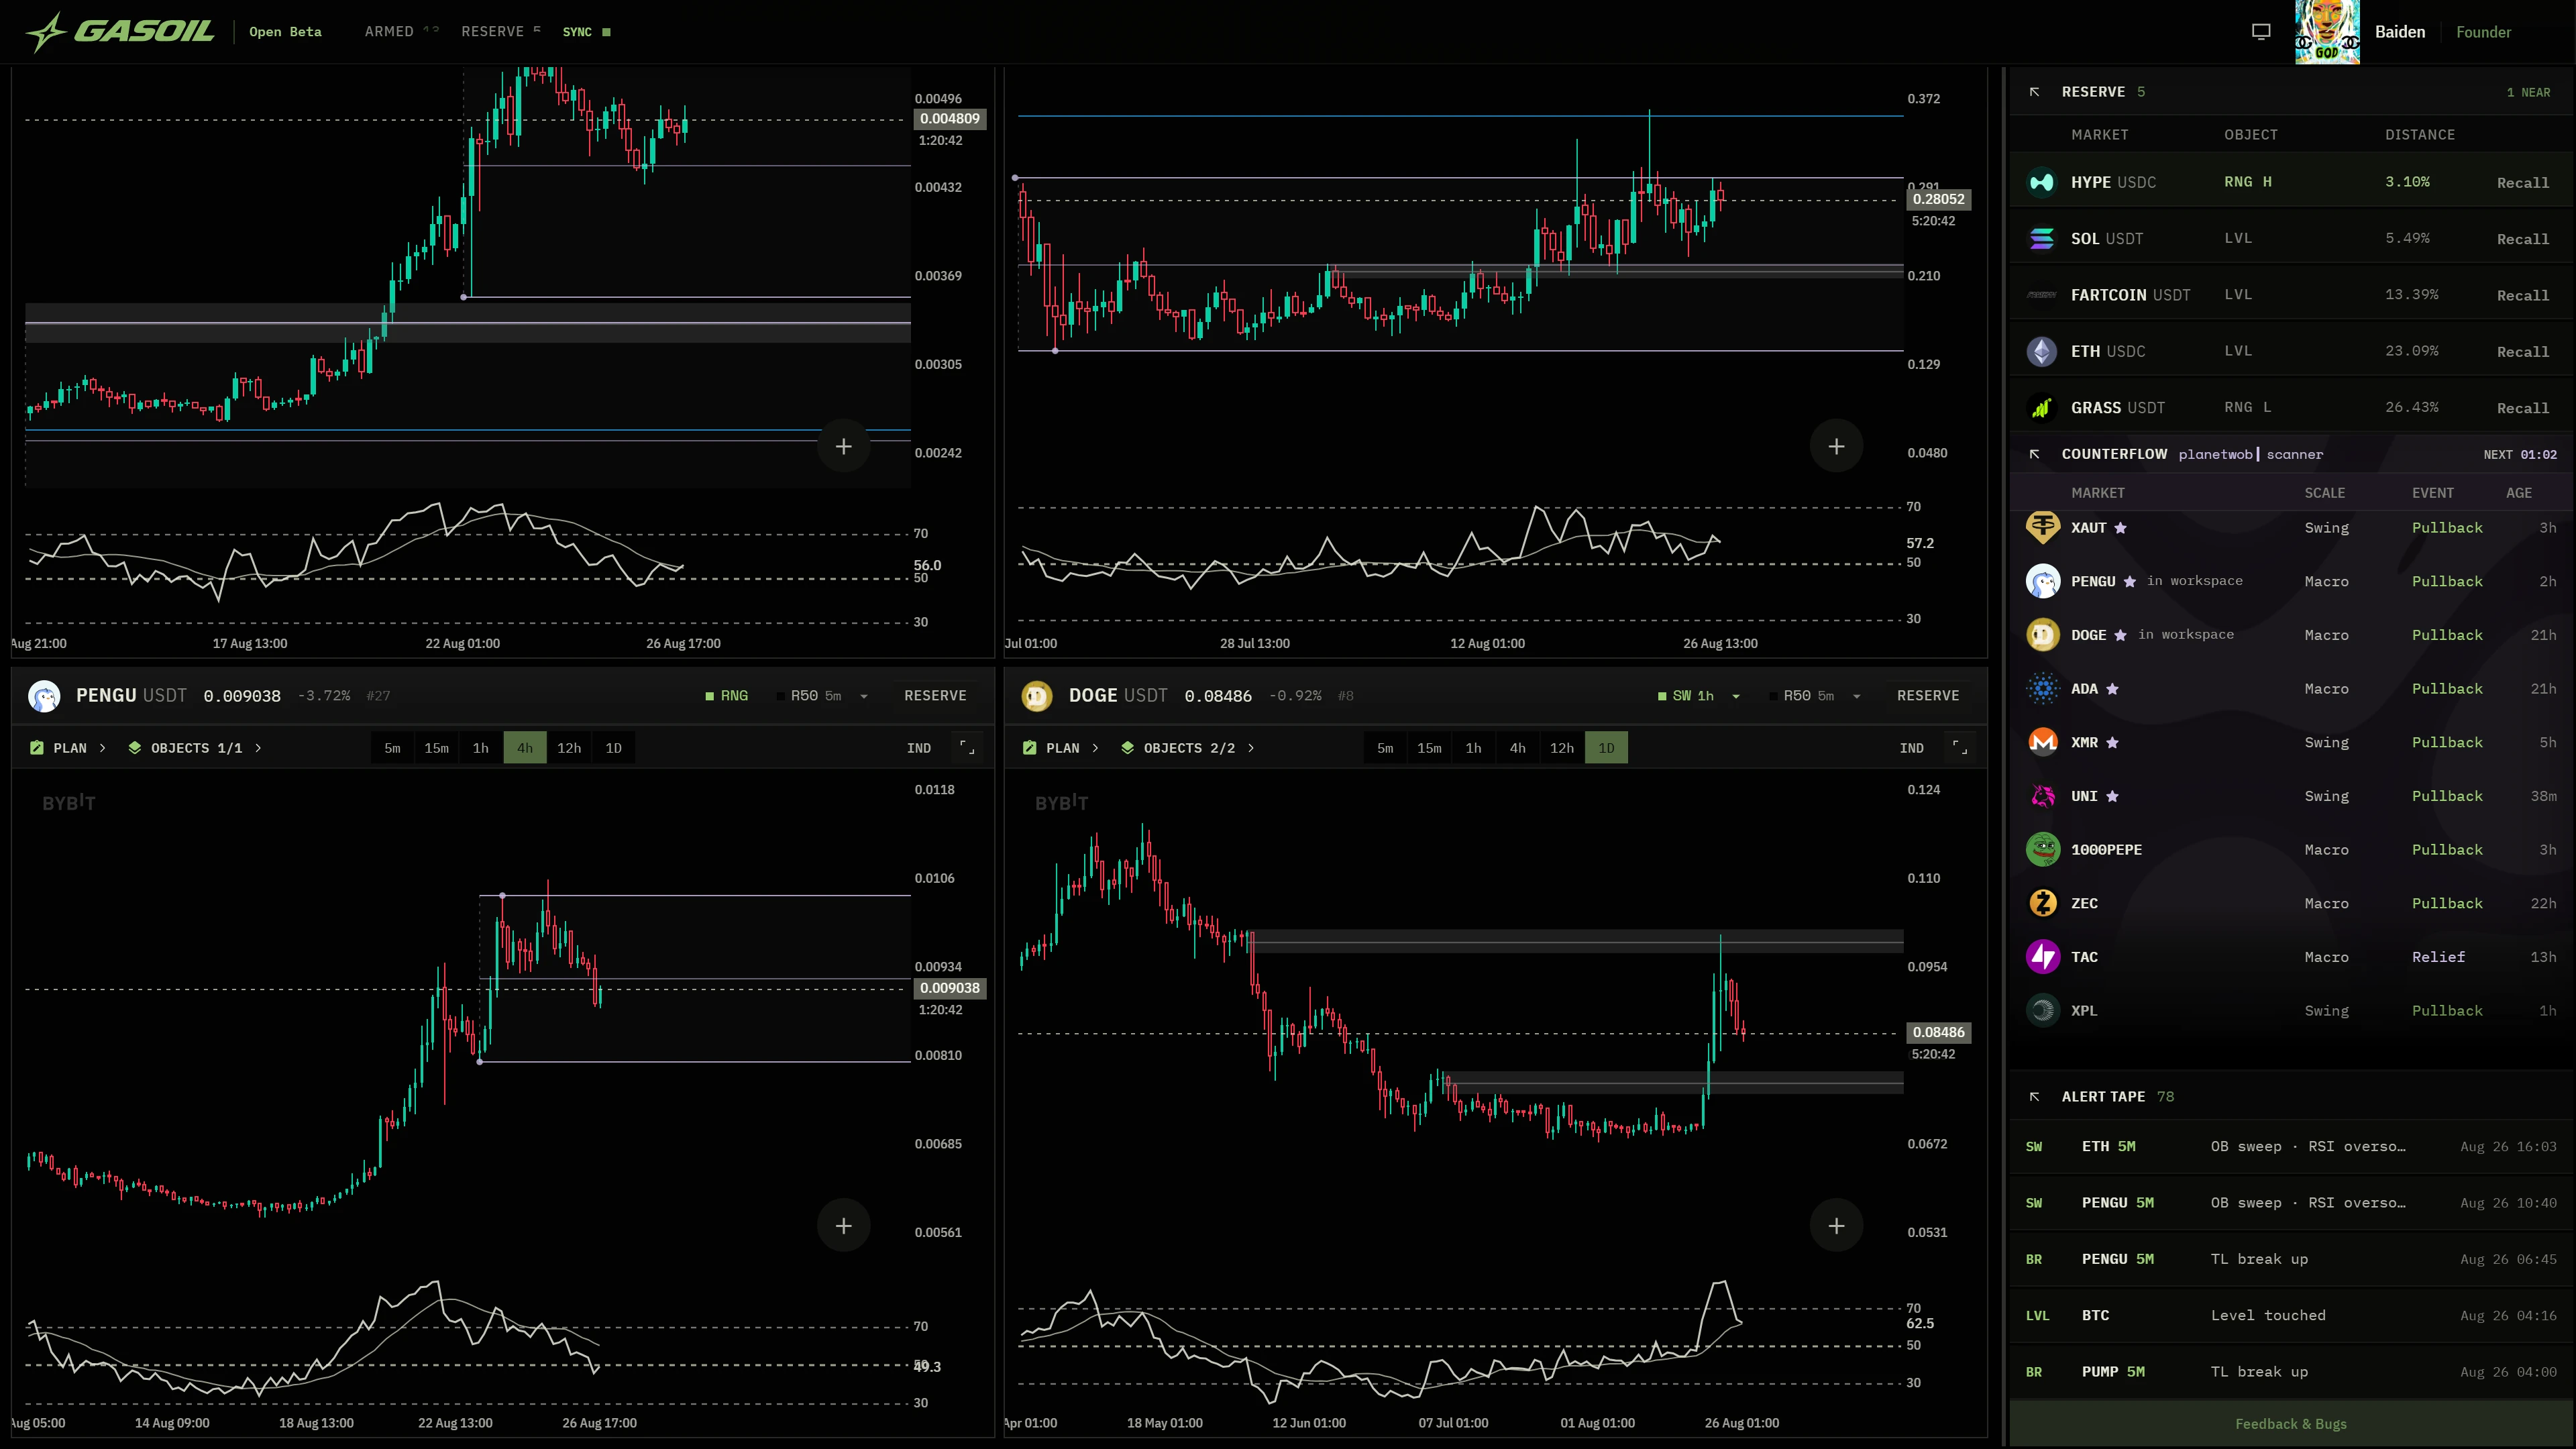This screenshot has height=1449, width=2576.
Task: Click the star next to UNI
Action: click(2112, 796)
